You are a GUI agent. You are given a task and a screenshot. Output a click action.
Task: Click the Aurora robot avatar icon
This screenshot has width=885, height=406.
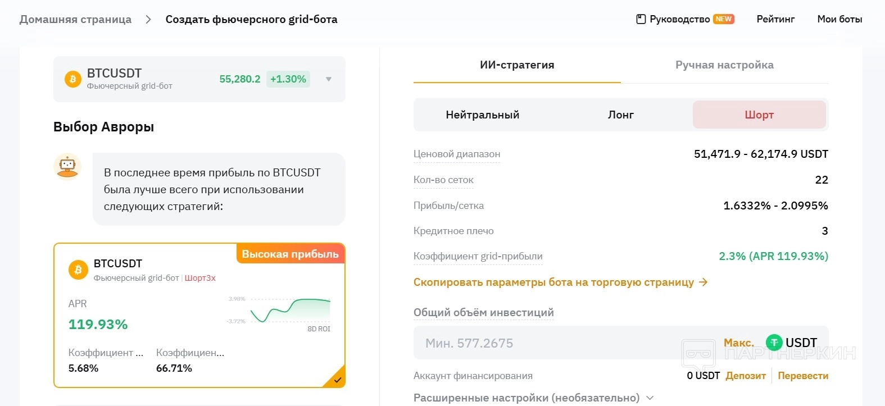[x=67, y=166]
